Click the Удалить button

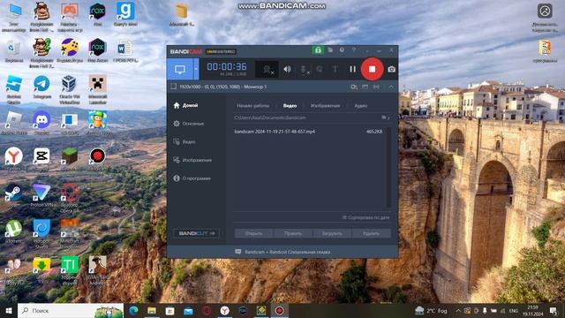click(x=371, y=233)
